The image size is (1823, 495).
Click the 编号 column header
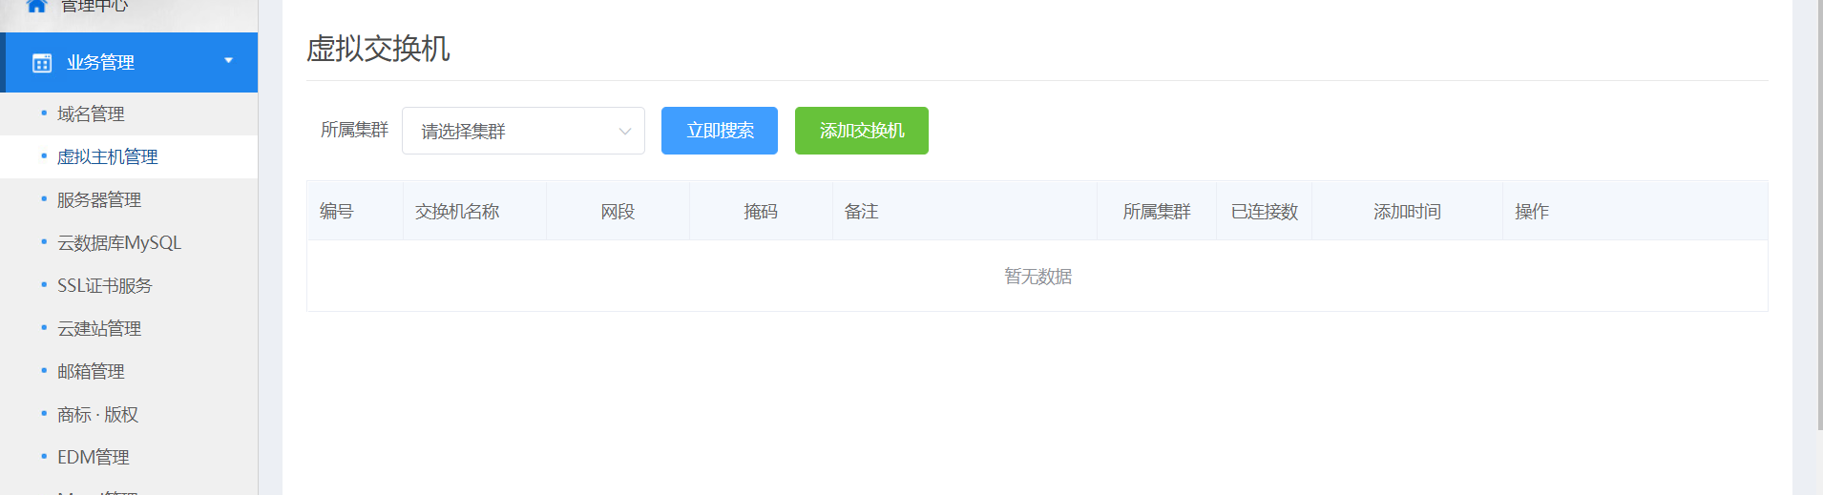pos(336,212)
